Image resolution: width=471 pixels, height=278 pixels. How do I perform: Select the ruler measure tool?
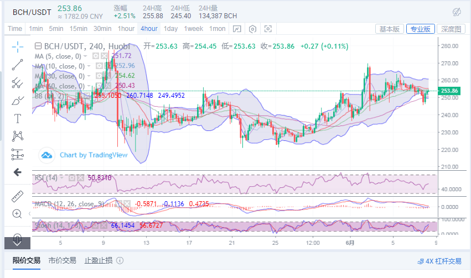17,196
